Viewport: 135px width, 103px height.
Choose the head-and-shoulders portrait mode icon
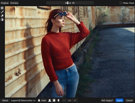[50, 100]
